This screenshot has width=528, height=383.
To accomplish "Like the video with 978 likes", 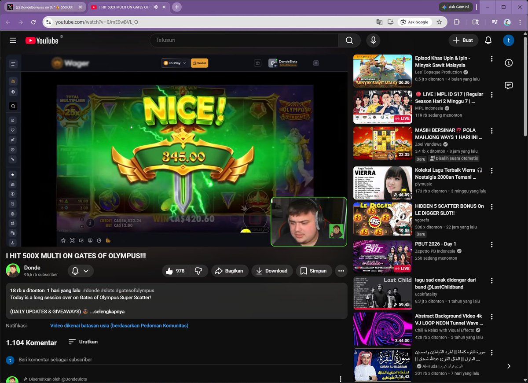I will [x=175, y=271].
